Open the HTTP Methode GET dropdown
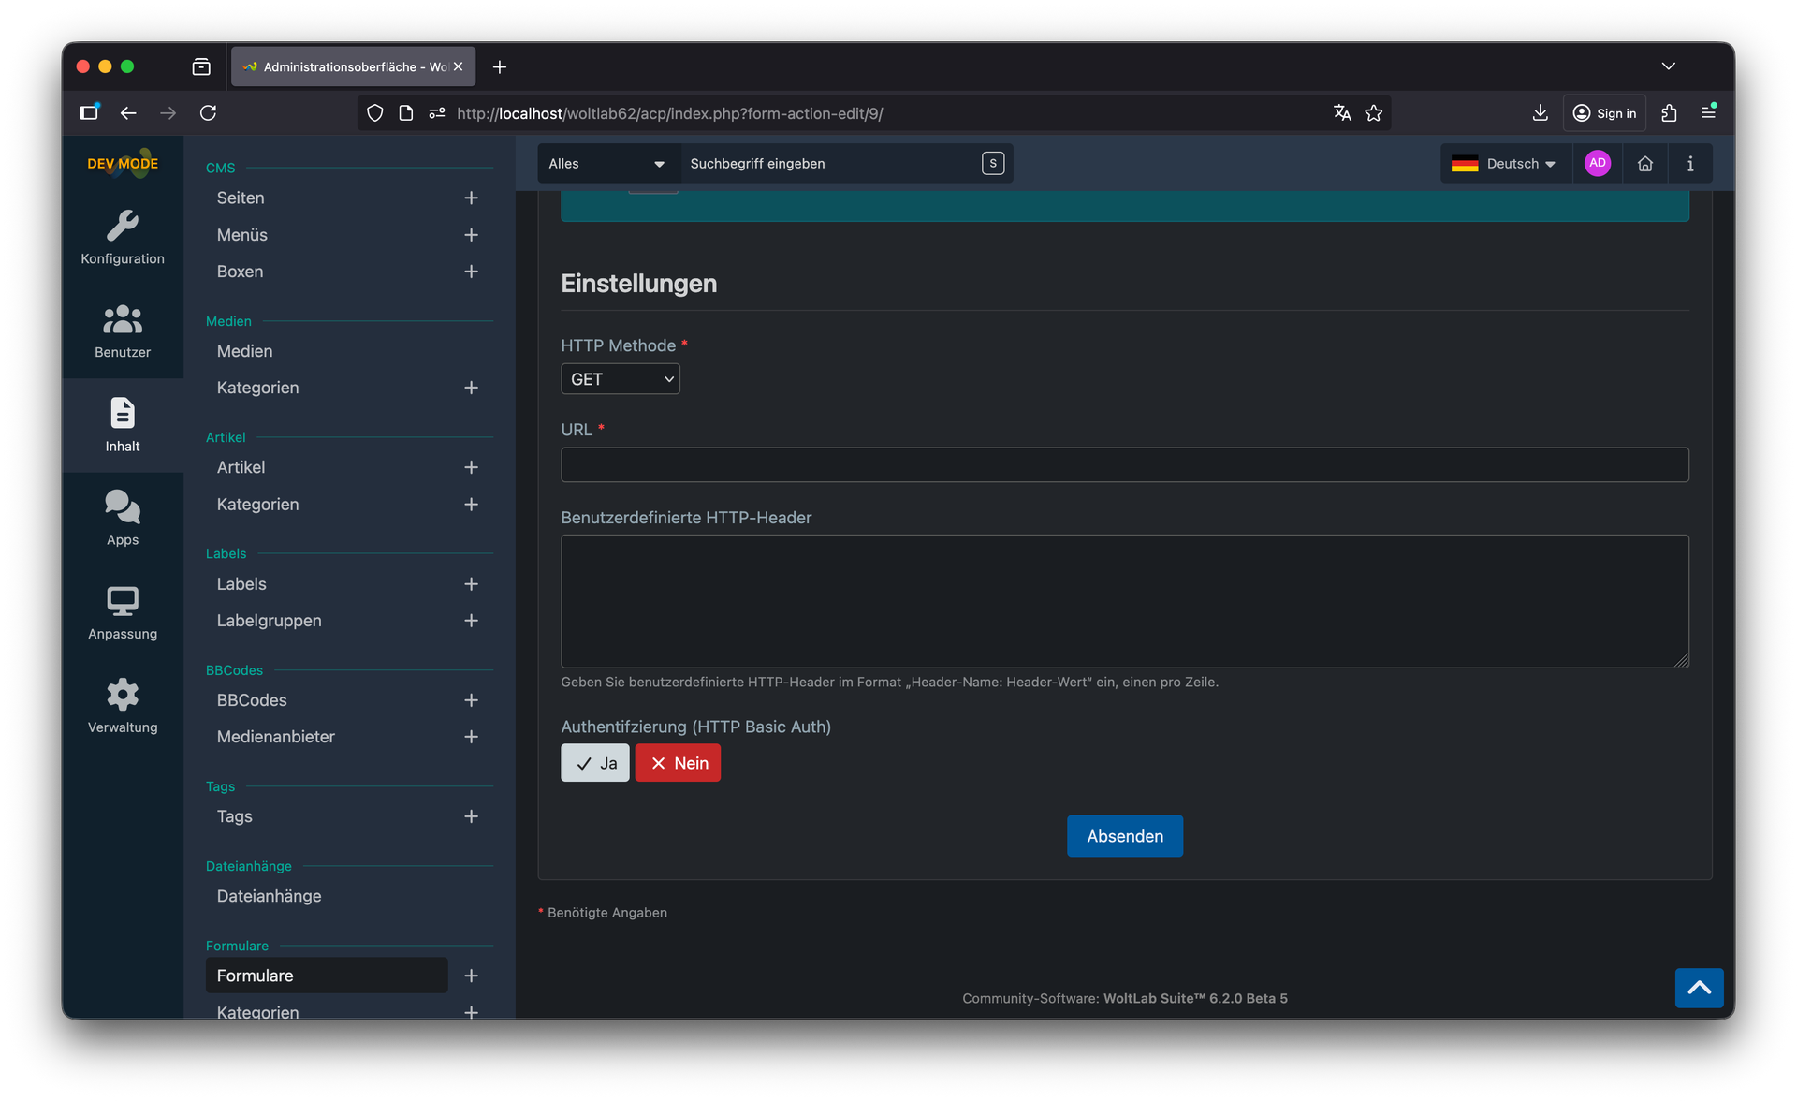This screenshot has height=1101, width=1797. [x=621, y=379]
